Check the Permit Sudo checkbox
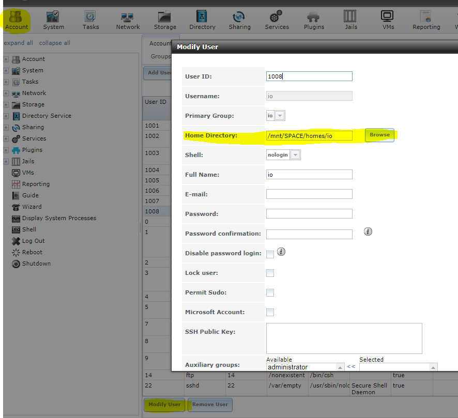Image resolution: width=458 pixels, height=418 pixels. 270,292
